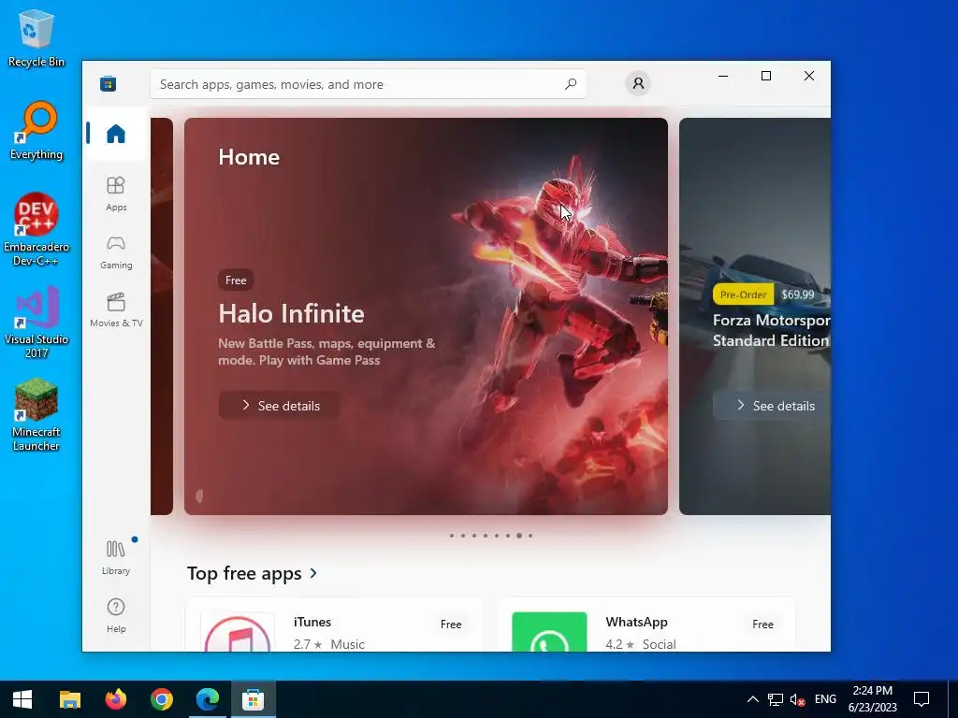This screenshot has height=718, width=958.
Task: Click the Free badge on Halo Infinite
Action: (236, 280)
